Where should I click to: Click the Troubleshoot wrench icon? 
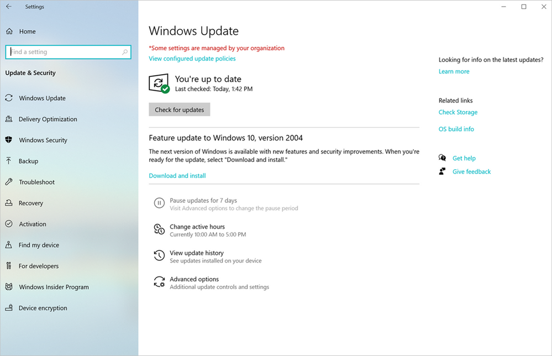[x=9, y=182]
